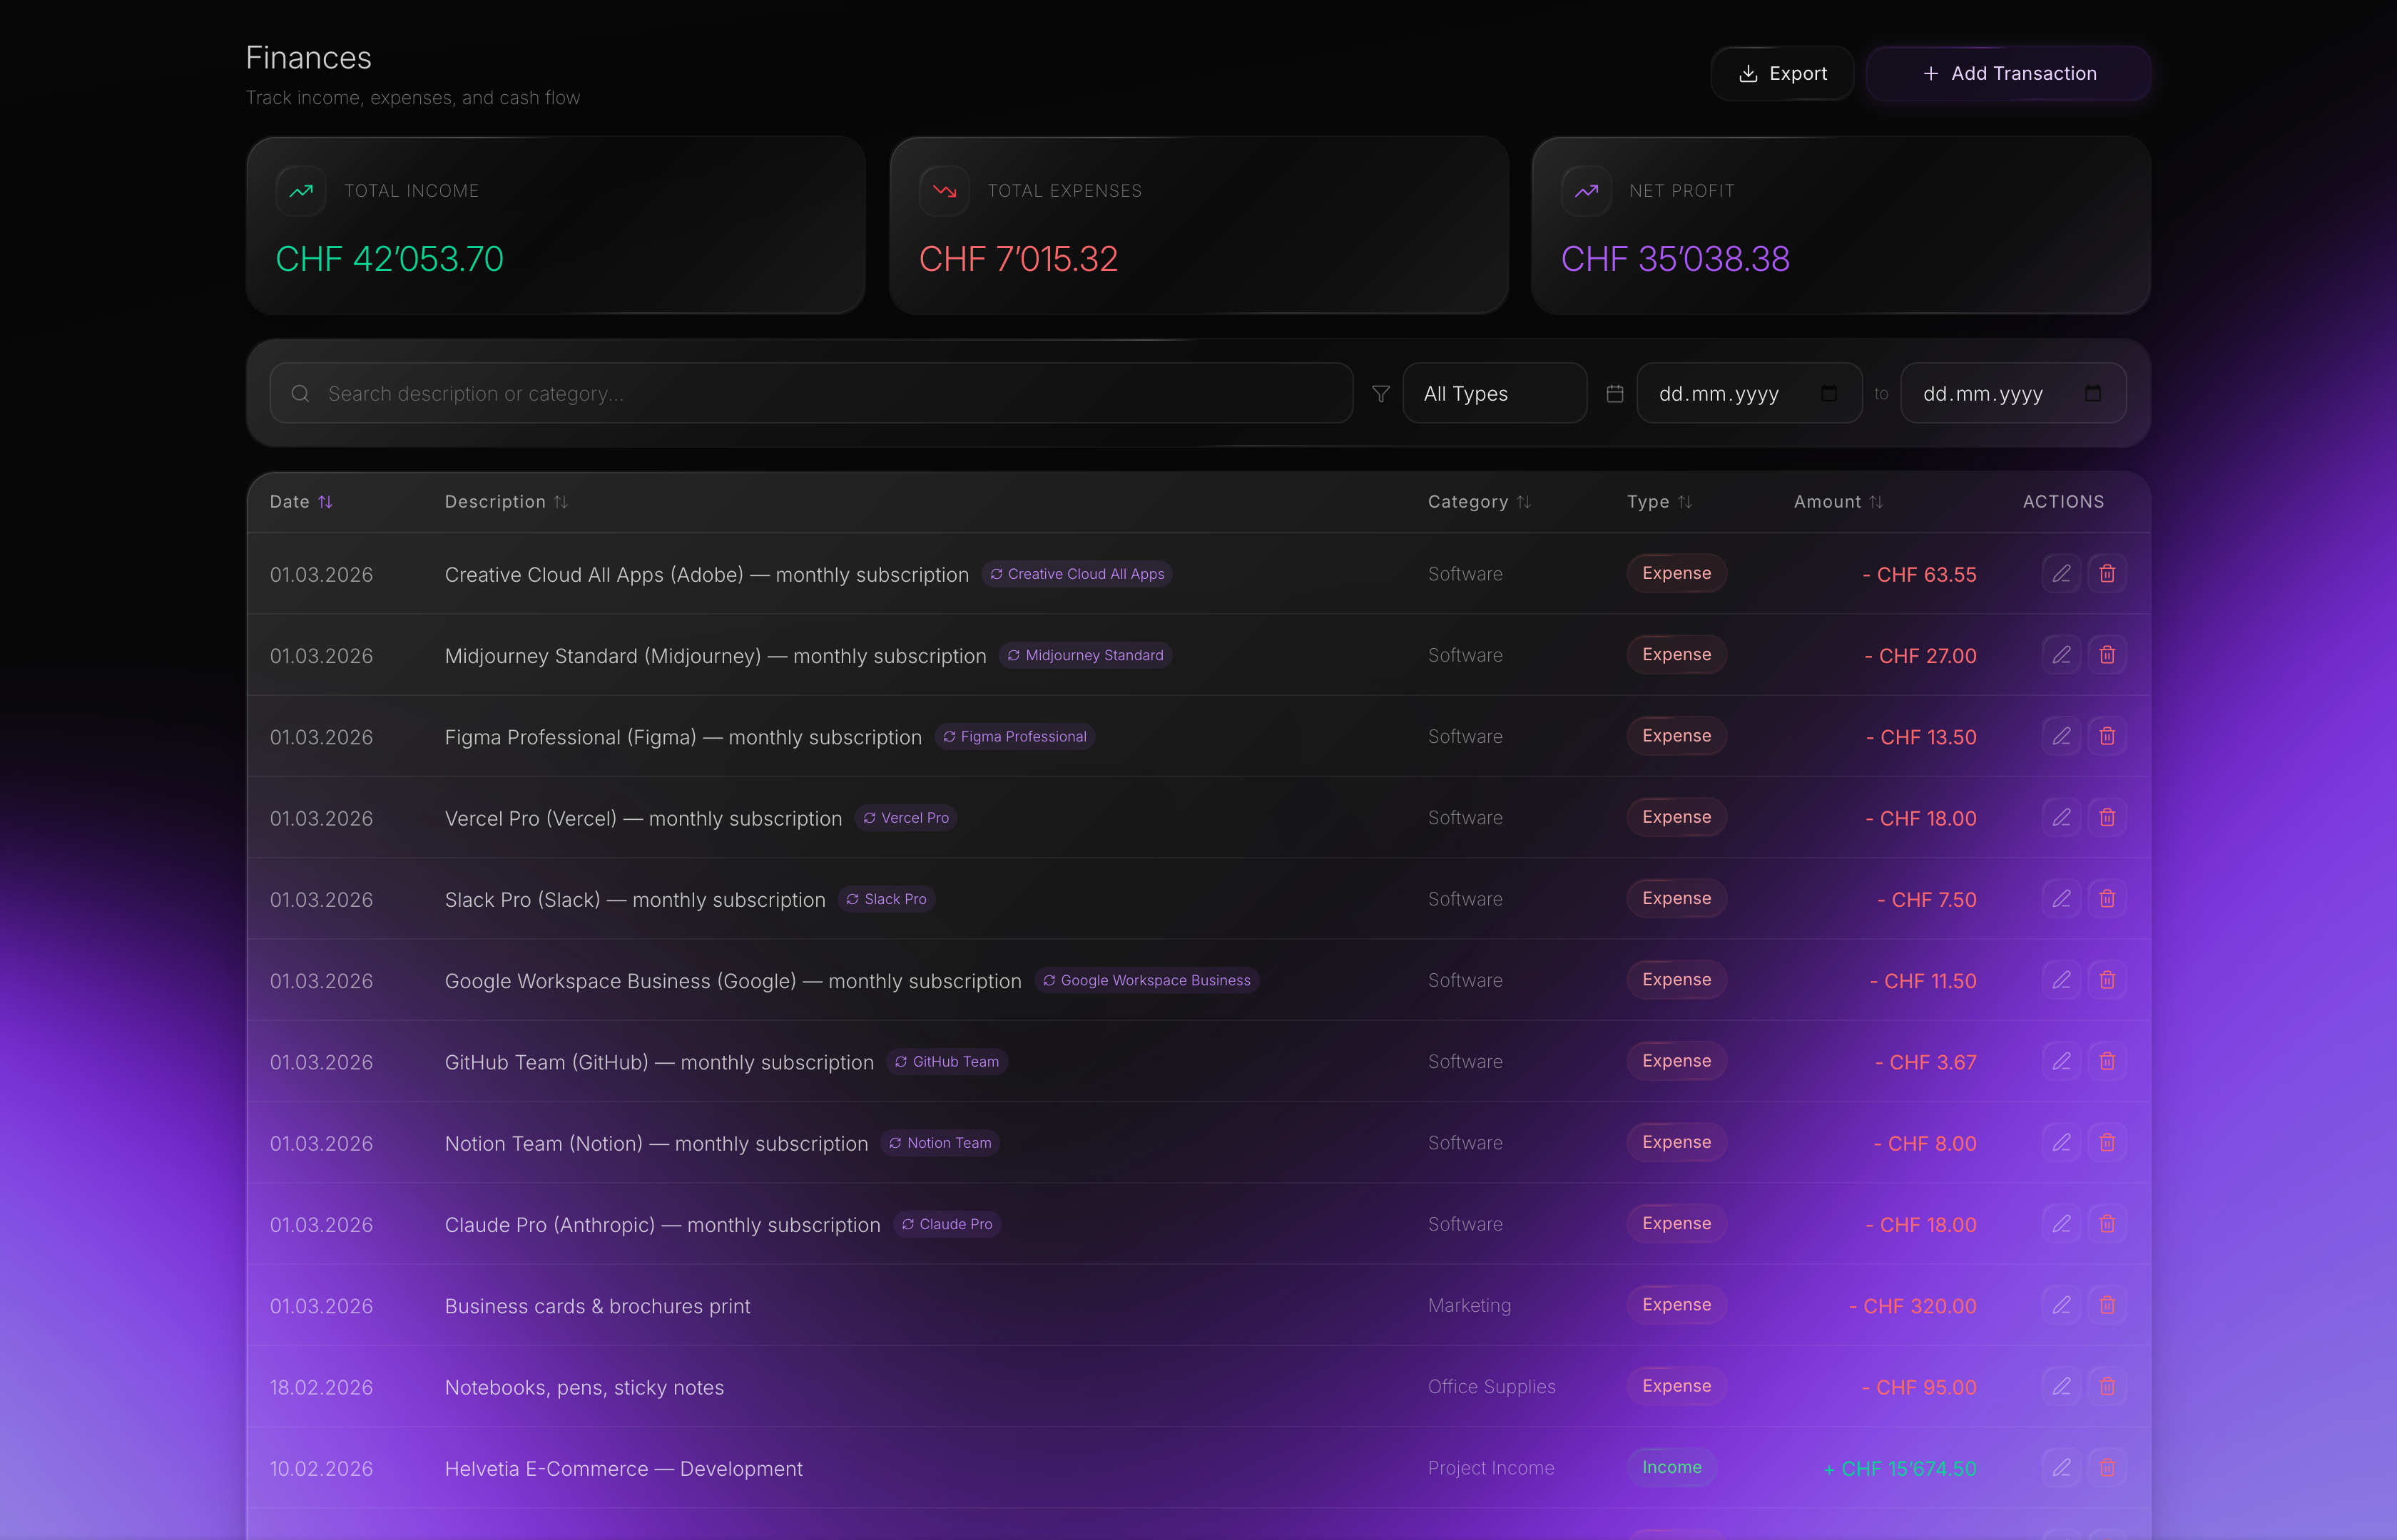Click the Export button
This screenshot has width=2397, height=1540.
coord(1782,73)
